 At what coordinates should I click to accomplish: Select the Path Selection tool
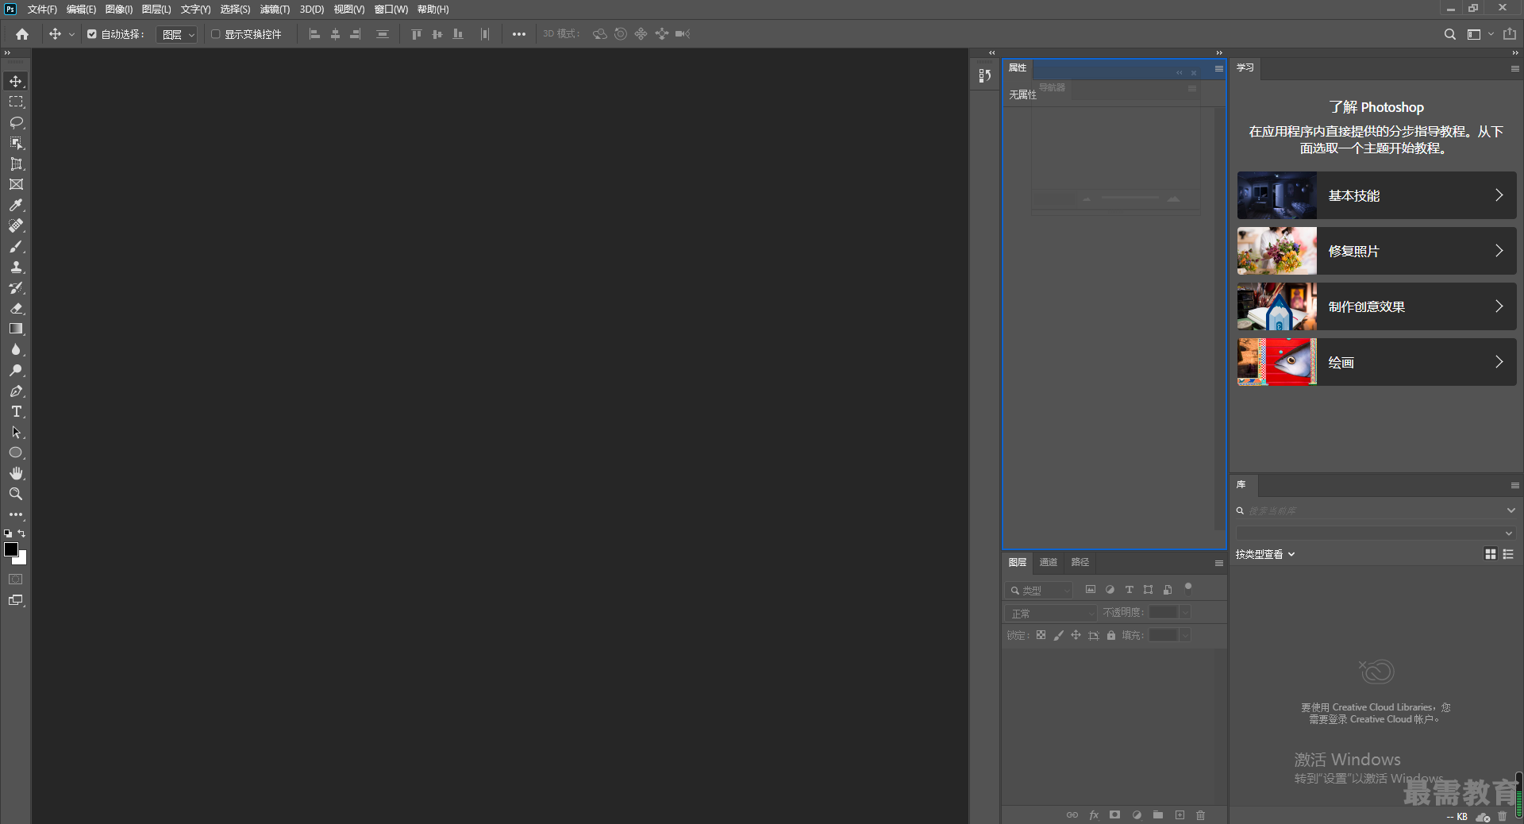(x=16, y=432)
